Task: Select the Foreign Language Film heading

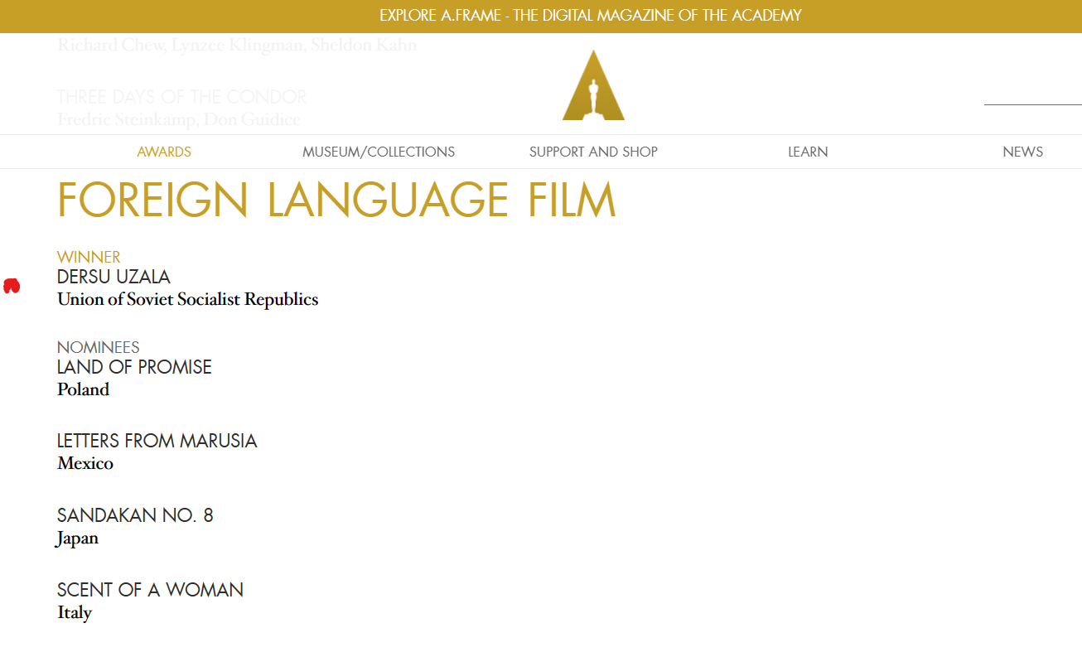Action: click(336, 200)
